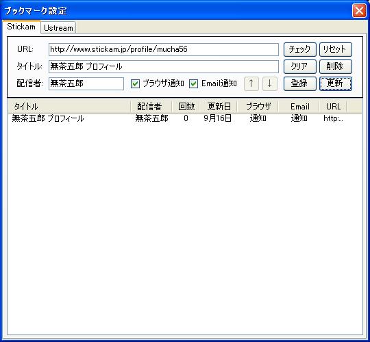The width and height of the screenshot is (370, 342).
Task: Sort by the 更新日 column header
Action: tap(219, 107)
